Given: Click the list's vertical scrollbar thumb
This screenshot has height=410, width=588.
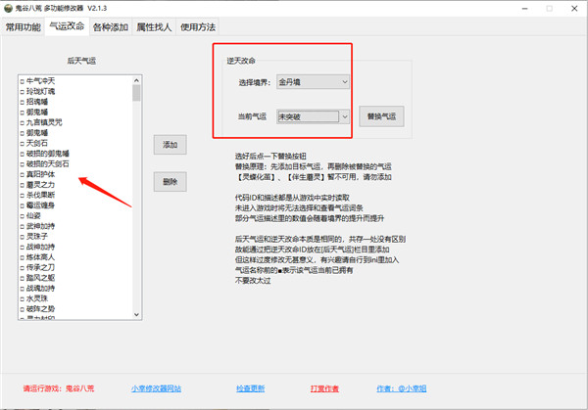Looking at the screenshot, I should tap(136, 93).
